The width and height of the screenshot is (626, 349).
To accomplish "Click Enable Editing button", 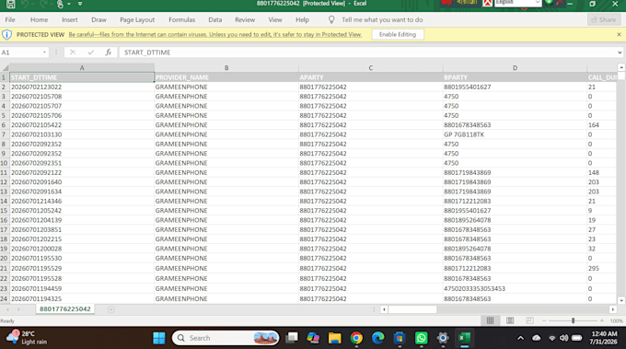I will tap(398, 34).
